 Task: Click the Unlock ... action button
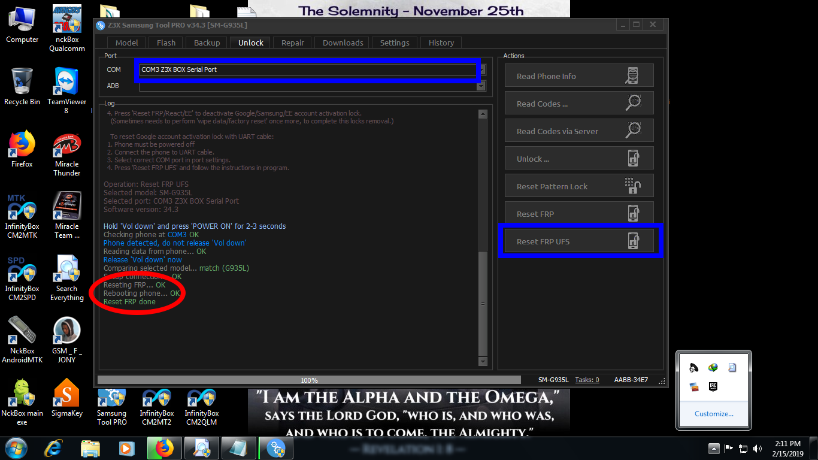click(579, 159)
